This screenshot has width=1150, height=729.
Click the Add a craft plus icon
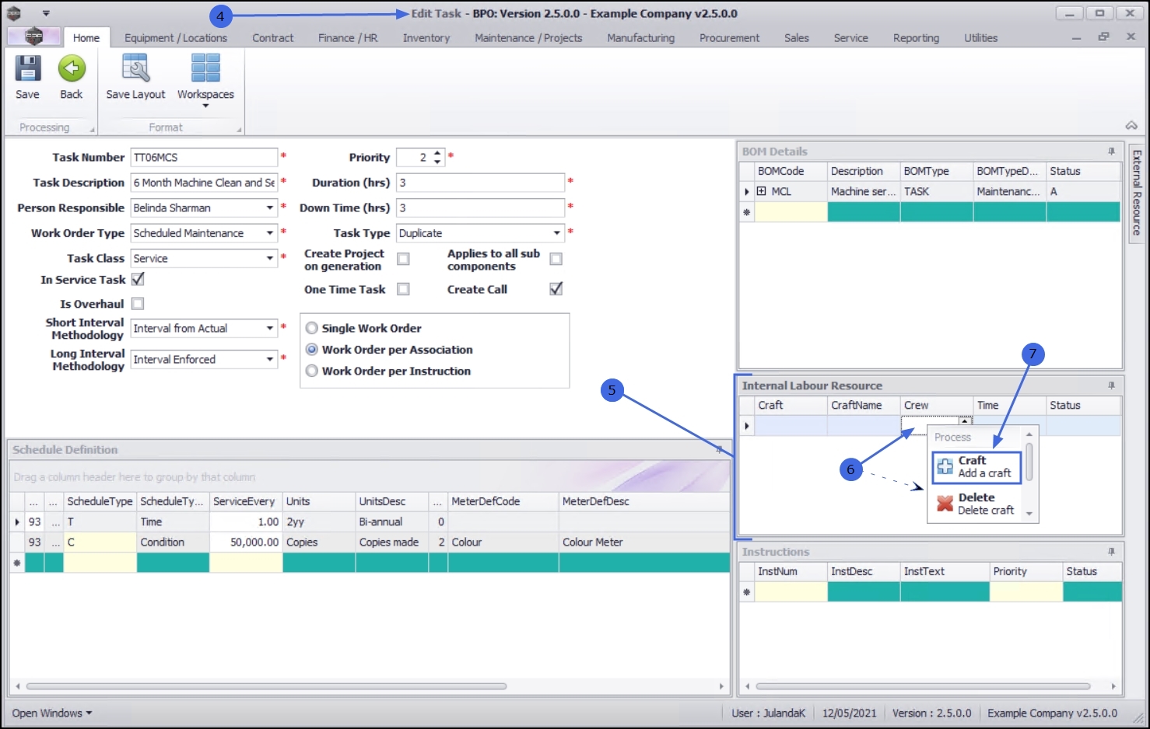click(945, 466)
